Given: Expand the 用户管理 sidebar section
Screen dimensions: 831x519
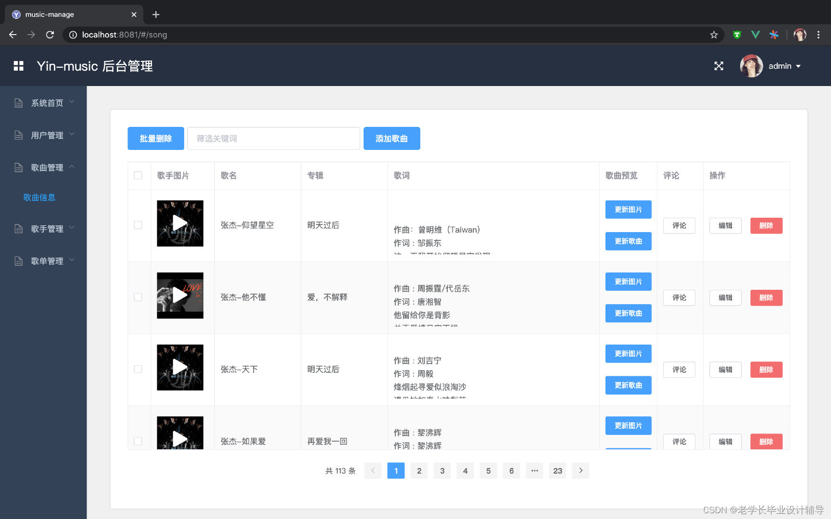Looking at the screenshot, I should click(47, 135).
